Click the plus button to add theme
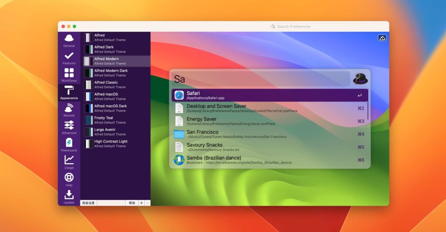 coord(141,203)
